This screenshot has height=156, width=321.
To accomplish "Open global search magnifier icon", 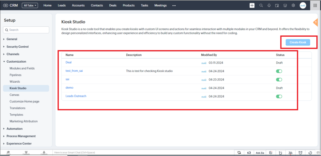I will point(261,6).
